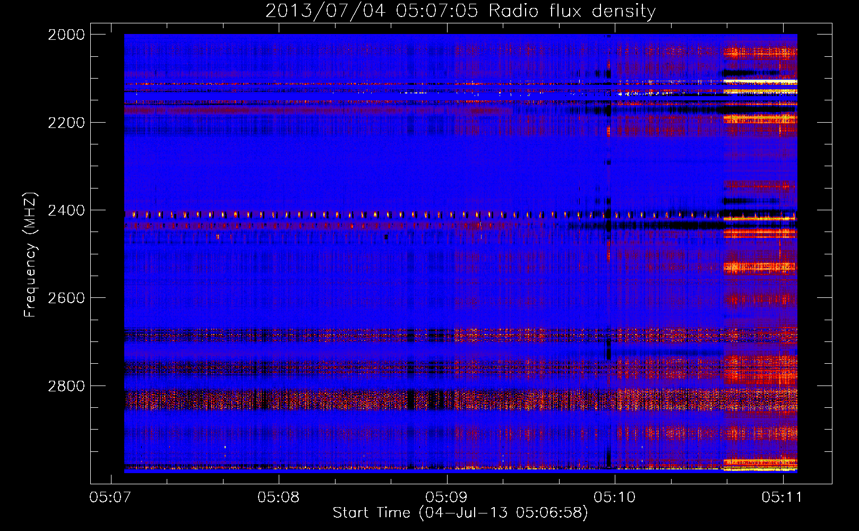859x531 pixels.
Task: Click the 05:08 time axis label
Action: click(x=278, y=498)
